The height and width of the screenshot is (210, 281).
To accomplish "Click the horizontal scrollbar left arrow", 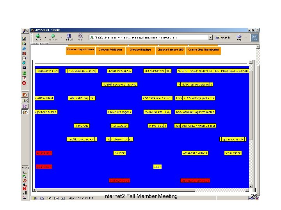I will click(x=35, y=190).
